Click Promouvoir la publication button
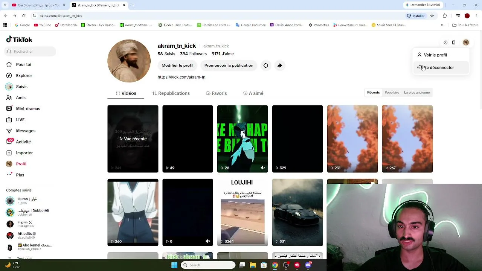The width and height of the screenshot is (482, 271). click(229, 65)
